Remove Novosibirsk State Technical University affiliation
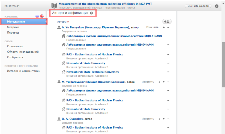The width and height of the screenshot is (225, 134). (168, 72)
